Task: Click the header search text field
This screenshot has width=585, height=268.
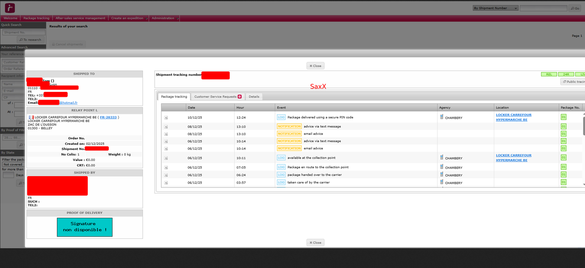Action: tap(543, 8)
